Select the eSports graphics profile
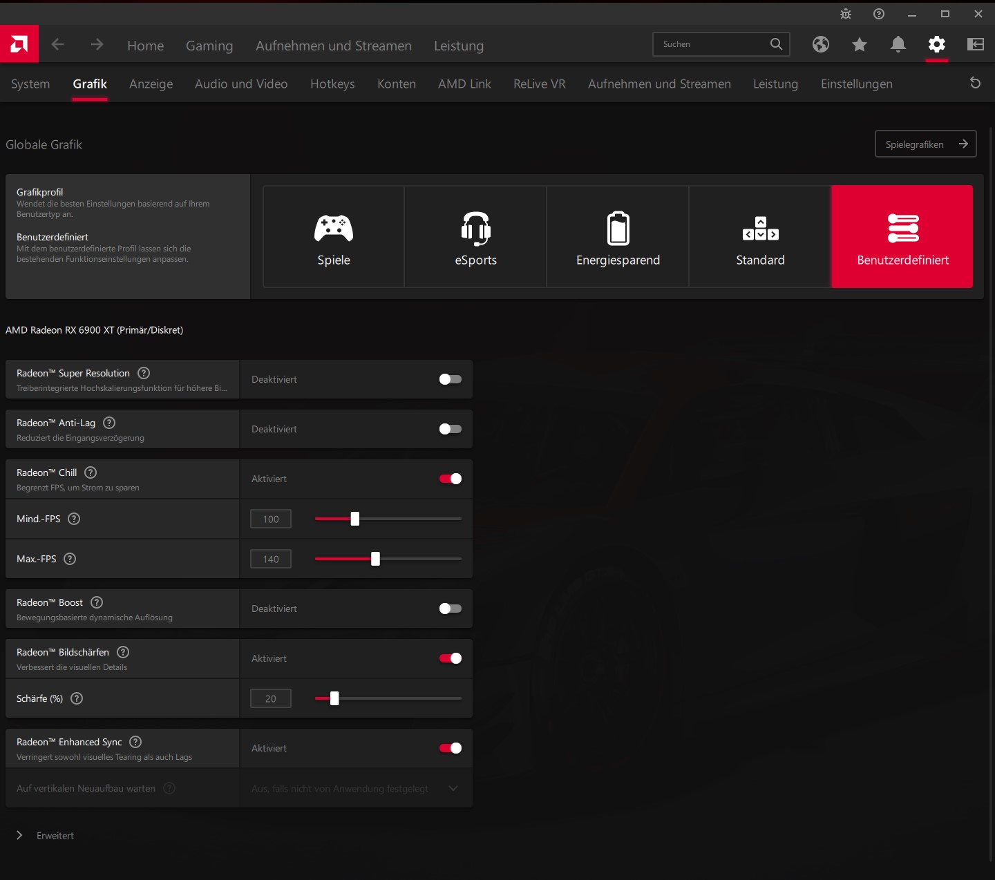The image size is (995, 880). point(476,236)
